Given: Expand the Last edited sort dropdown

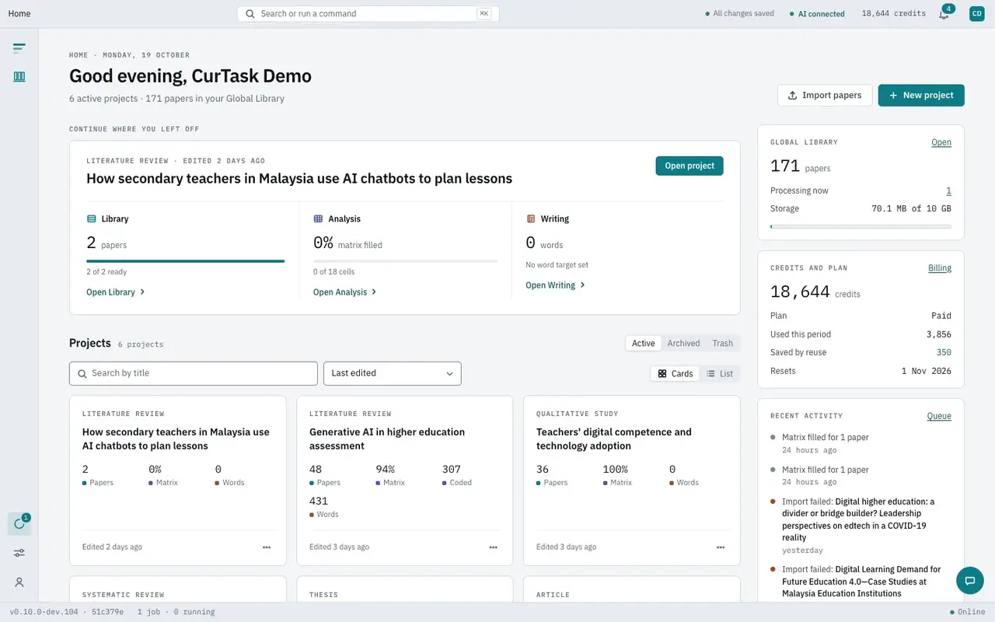Looking at the screenshot, I should pos(393,373).
